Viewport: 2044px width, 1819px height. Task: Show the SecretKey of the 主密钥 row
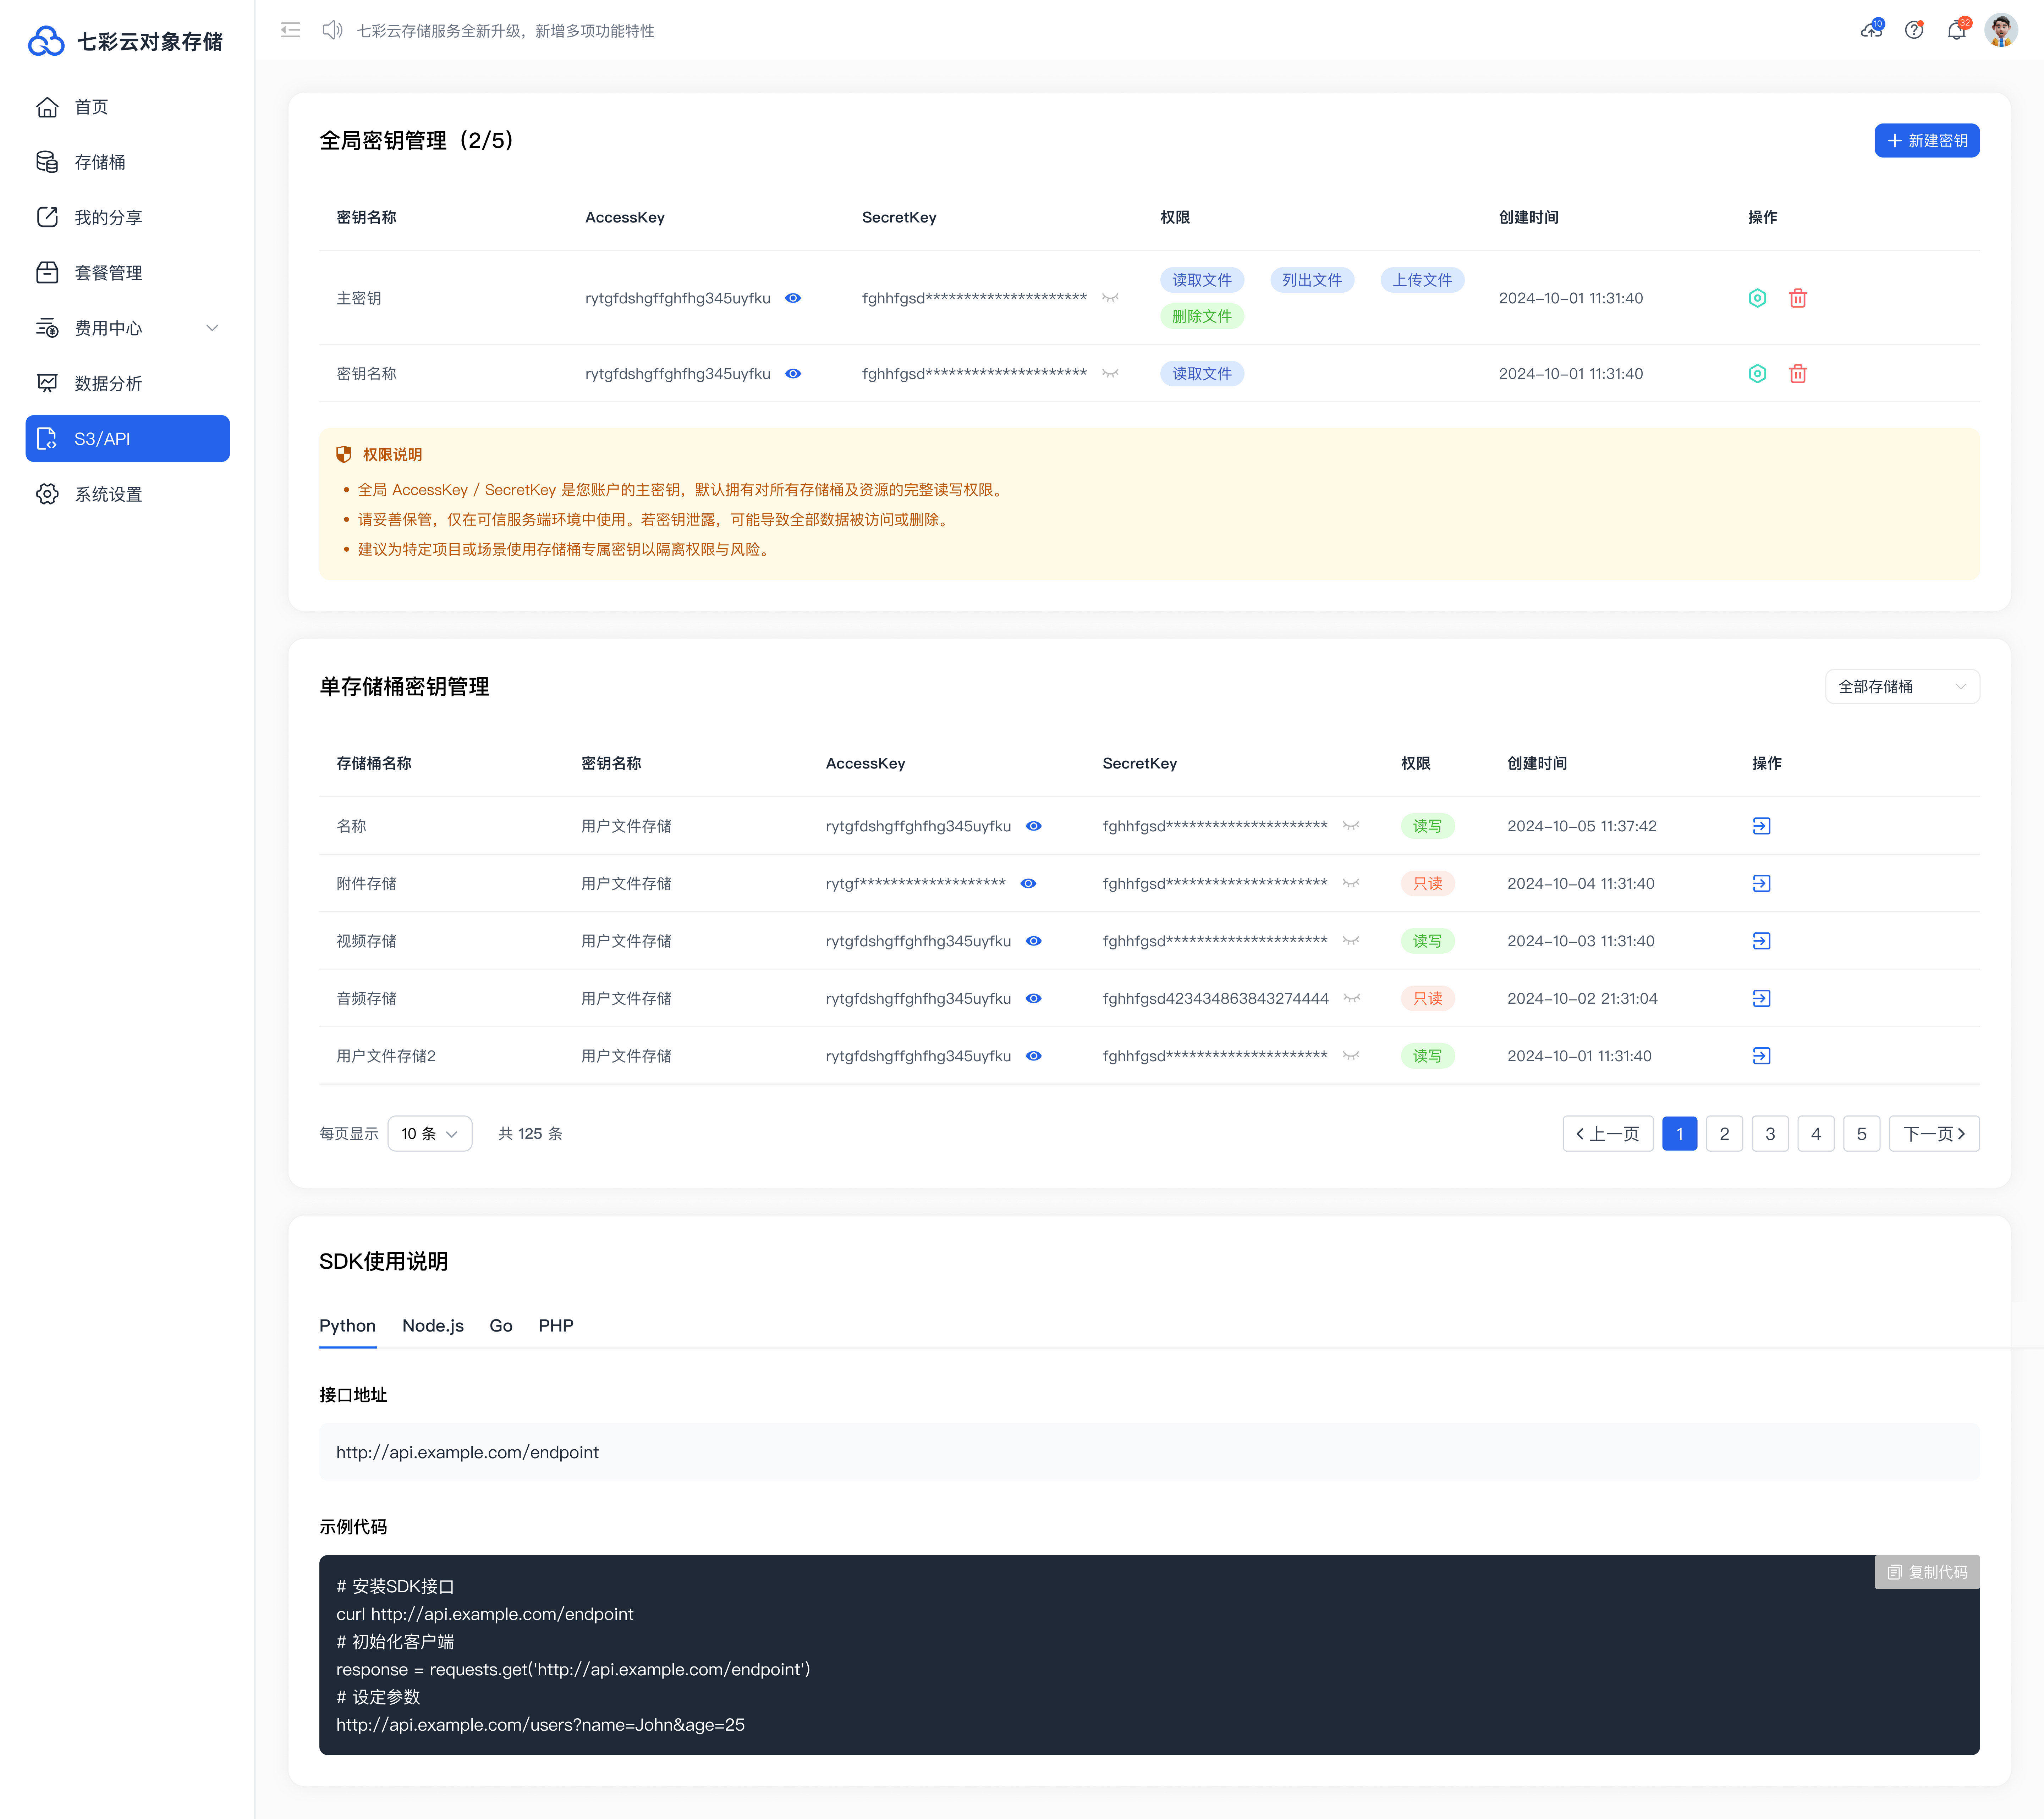(1110, 297)
